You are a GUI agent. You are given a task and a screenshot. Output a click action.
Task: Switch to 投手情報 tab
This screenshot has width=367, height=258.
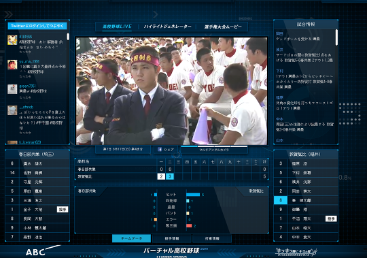[172, 238]
